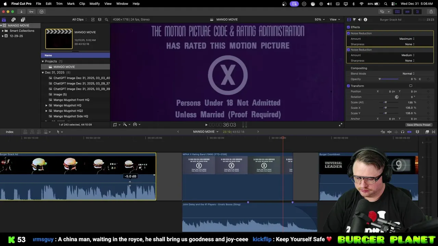Open the Mark menu
The image size is (438, 246).
point(71,4)
